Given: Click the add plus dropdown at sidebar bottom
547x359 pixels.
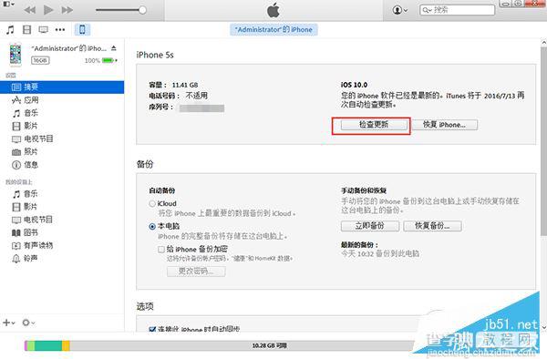Looking at the screenshot, I should (x=9, y=323).
